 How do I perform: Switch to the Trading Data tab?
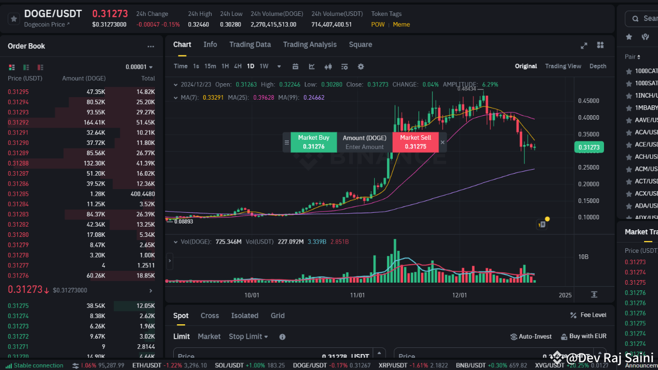[x=250, y=45]
